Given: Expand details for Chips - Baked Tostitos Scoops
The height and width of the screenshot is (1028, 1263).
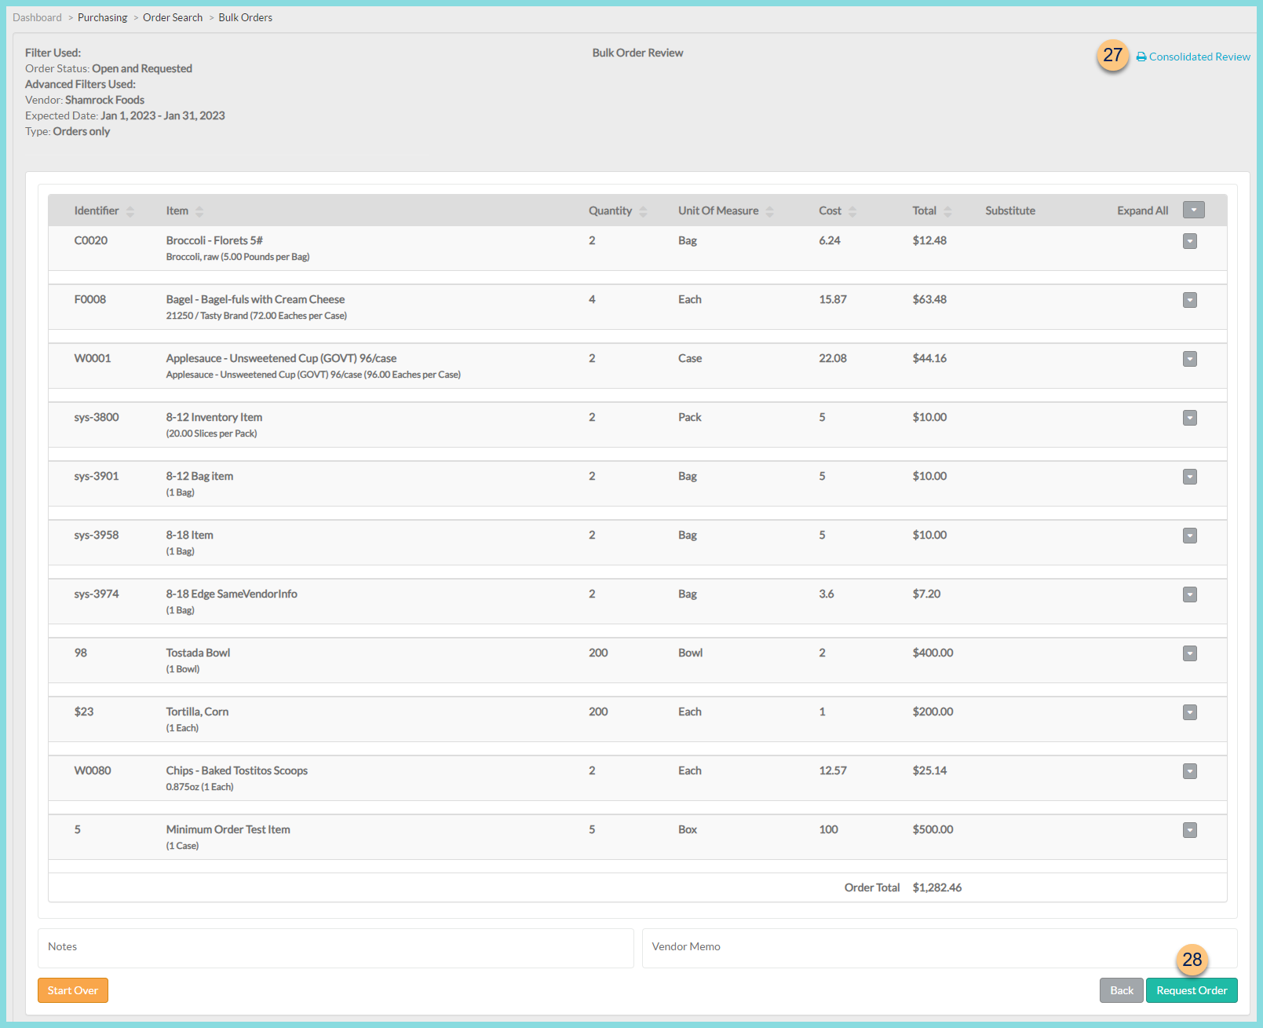Looking at the screenshot, I should coord(1189,770).
